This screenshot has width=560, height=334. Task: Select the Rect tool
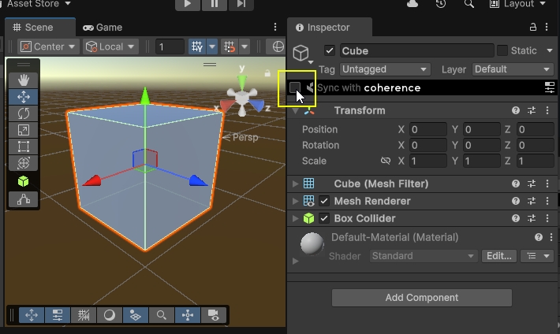point(23,147)
